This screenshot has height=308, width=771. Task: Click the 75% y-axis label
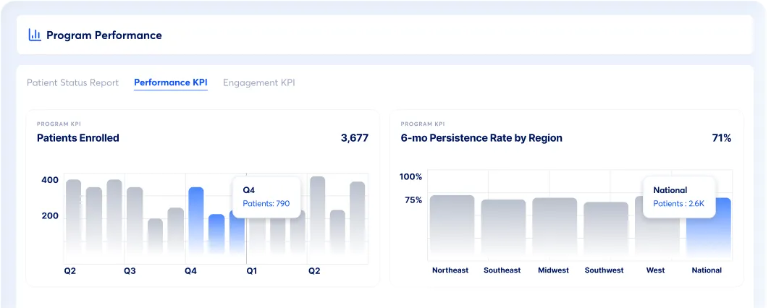pos(413,200)
